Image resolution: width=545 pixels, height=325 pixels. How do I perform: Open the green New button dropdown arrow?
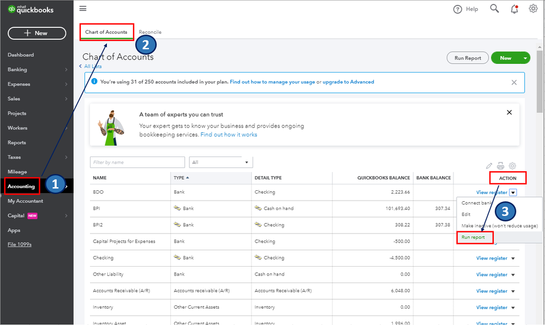[x=525, y=58]
